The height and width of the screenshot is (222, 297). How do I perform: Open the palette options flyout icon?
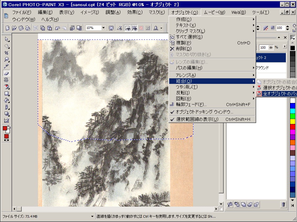[293, 37]
